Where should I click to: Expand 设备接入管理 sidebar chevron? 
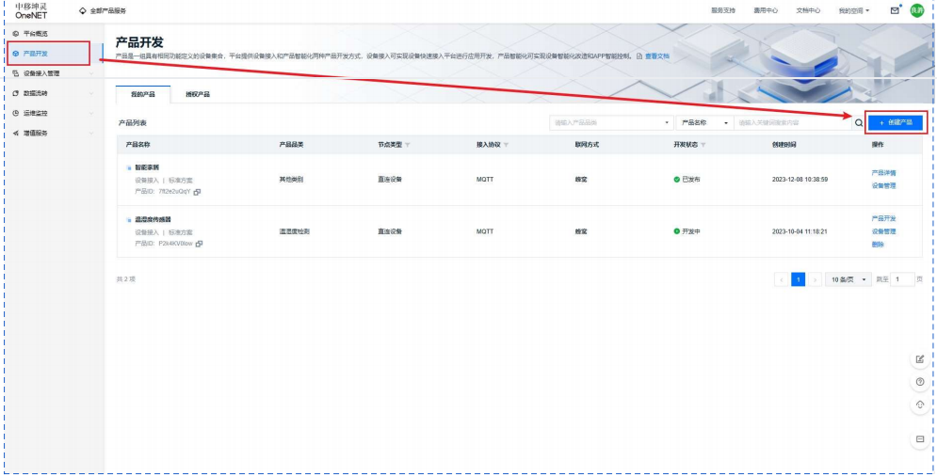coord(91,73)
